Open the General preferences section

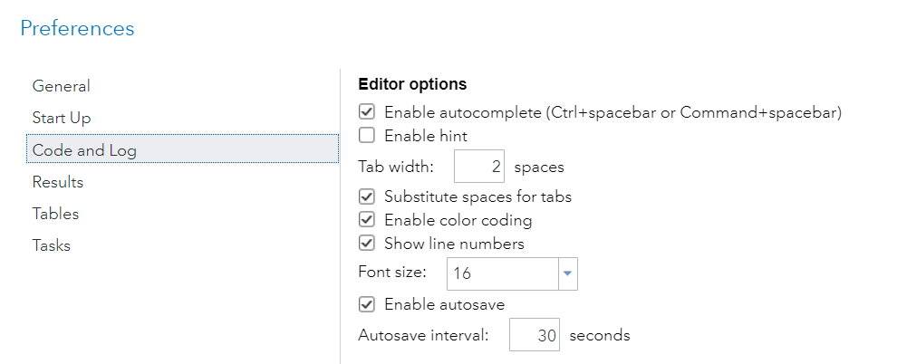(62, 87)
